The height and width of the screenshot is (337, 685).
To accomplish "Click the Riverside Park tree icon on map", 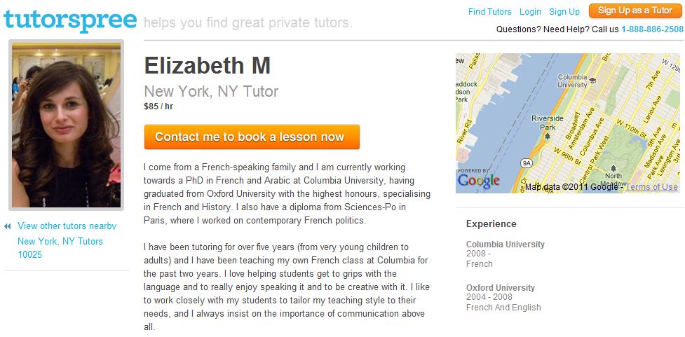I will click(x=547, y=136).
